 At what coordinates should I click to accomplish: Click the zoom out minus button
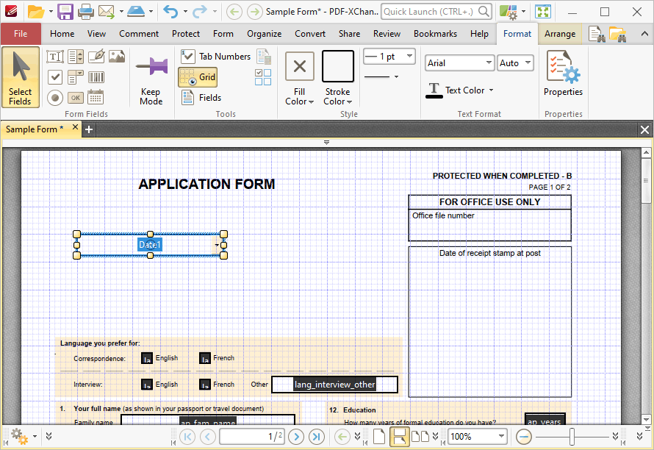coord(523,437)
